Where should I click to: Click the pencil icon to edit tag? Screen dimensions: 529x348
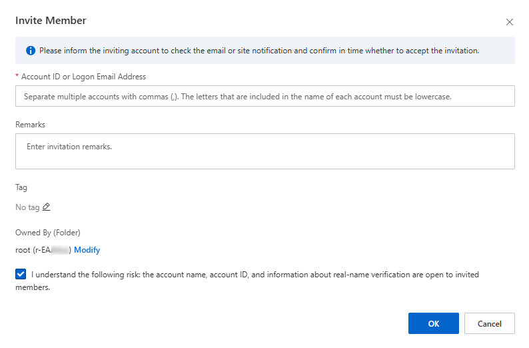pyautogui.click(x=46, y=207)
